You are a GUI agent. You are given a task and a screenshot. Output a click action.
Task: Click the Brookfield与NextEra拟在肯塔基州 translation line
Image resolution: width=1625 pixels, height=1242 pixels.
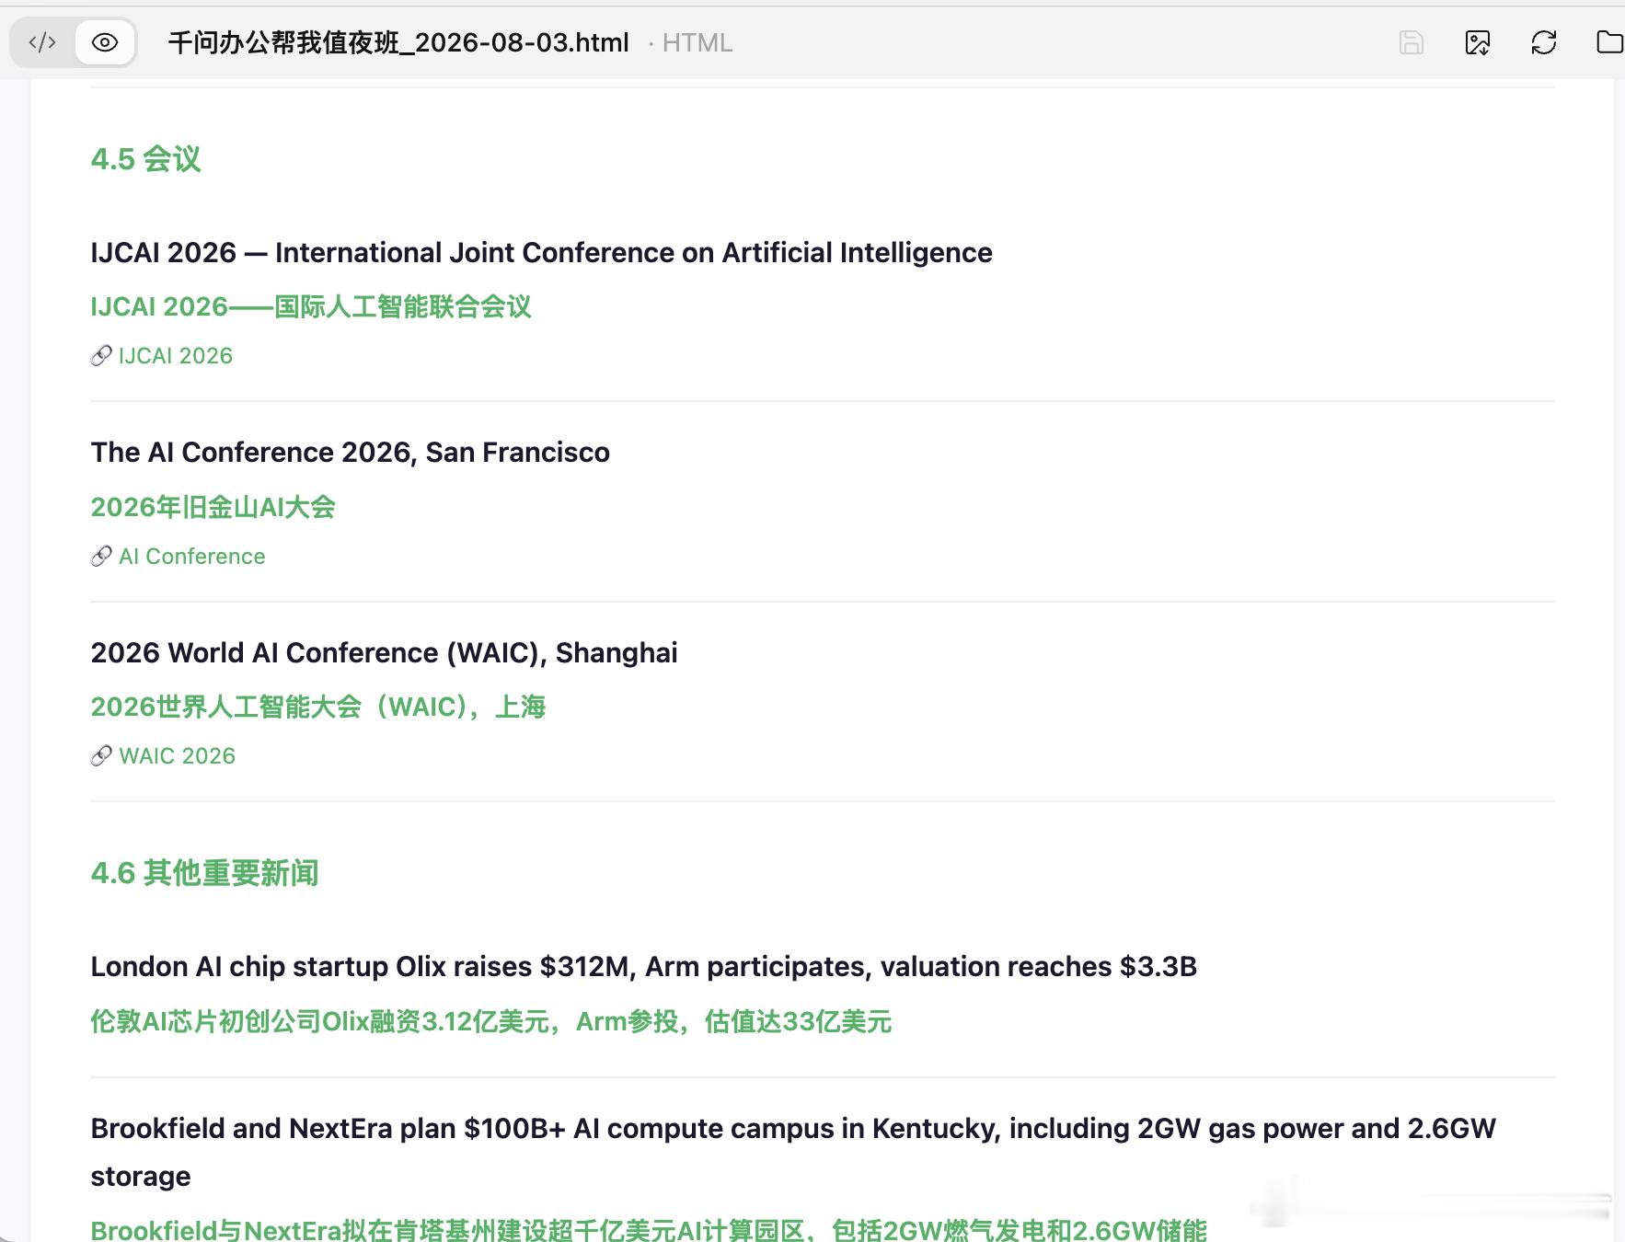click(x=649, y=1230)
